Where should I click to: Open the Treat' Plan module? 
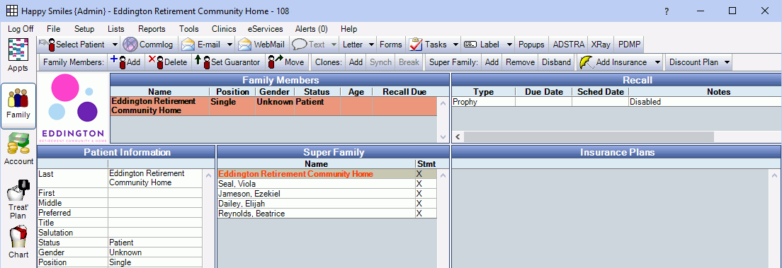(18, 199)
